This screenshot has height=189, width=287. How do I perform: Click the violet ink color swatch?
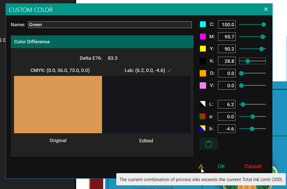click(203, 86)
